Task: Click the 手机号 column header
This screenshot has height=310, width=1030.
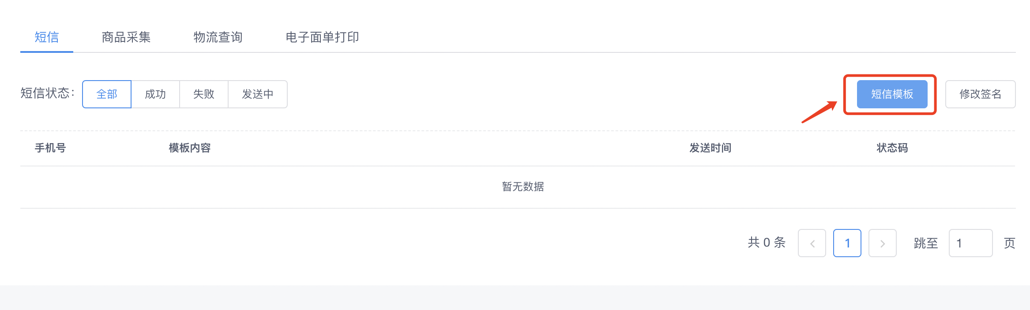Action: (x=50, y=148)
